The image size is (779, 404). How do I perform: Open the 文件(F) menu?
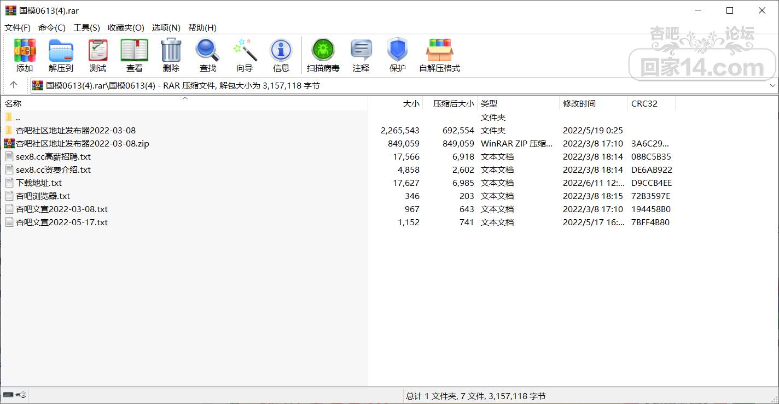point(18,27)
